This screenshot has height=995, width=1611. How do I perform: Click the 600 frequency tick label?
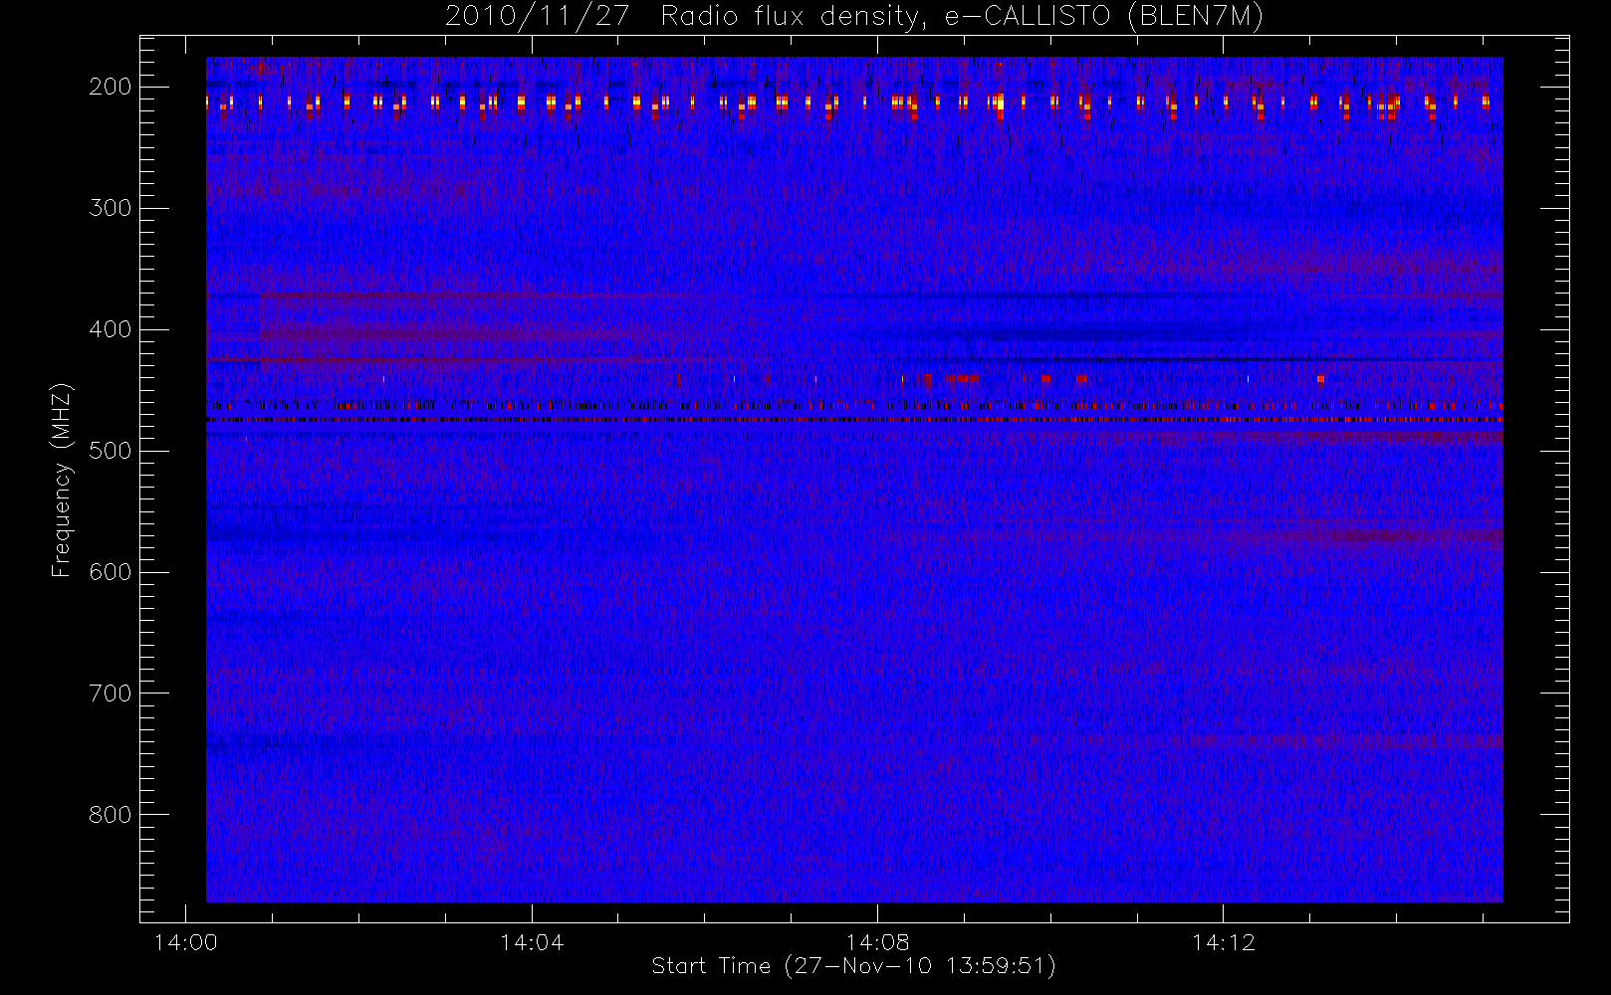click(x=111, y=572)
